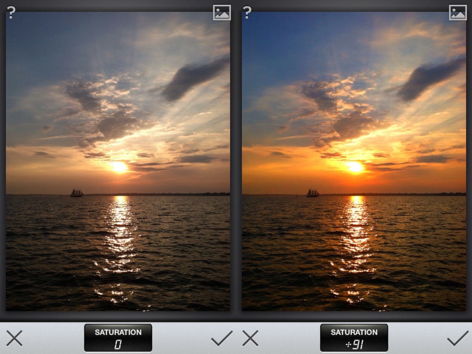Screen dimensions: 472x354
Task: Open help in the left Saturation 0 screen
Action: pos(11,13)
